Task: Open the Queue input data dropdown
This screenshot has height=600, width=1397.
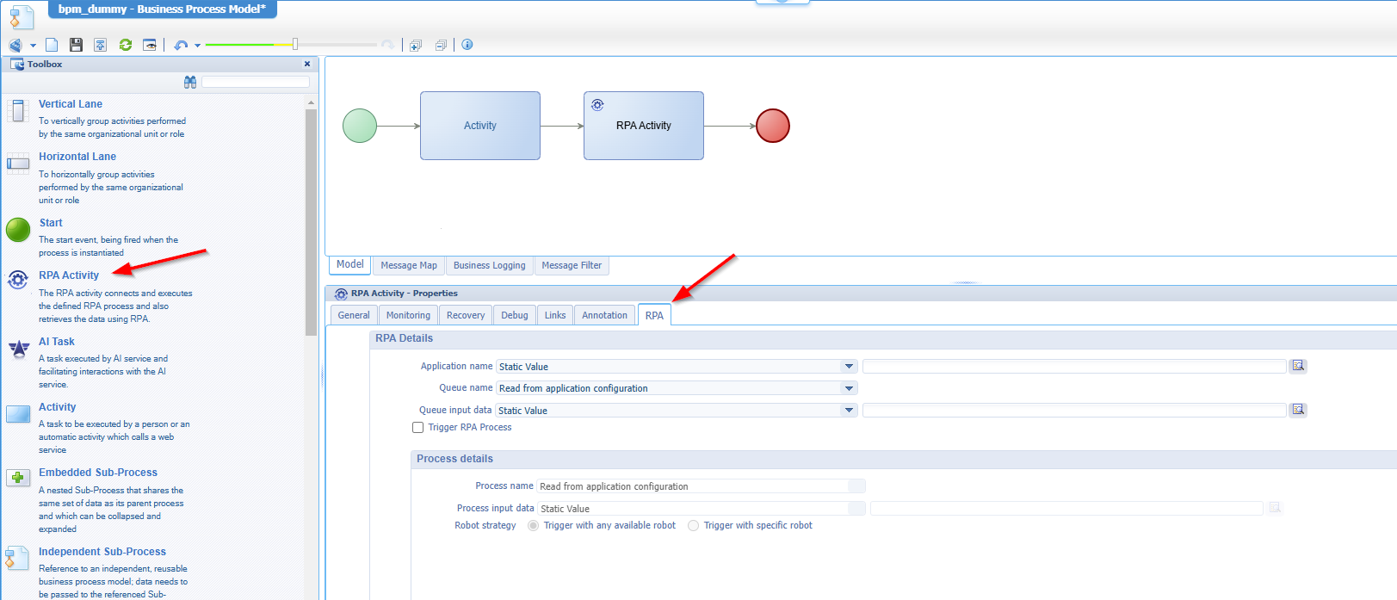Action: [x=849, y=411]
